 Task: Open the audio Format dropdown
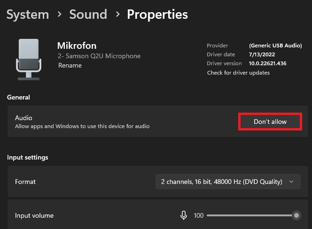227,182
